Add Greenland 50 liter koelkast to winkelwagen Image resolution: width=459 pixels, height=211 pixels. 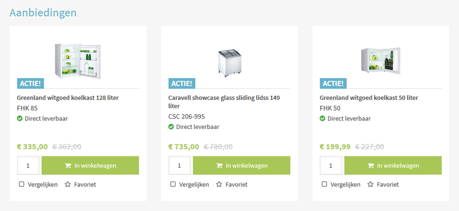[x=393, y=165]
